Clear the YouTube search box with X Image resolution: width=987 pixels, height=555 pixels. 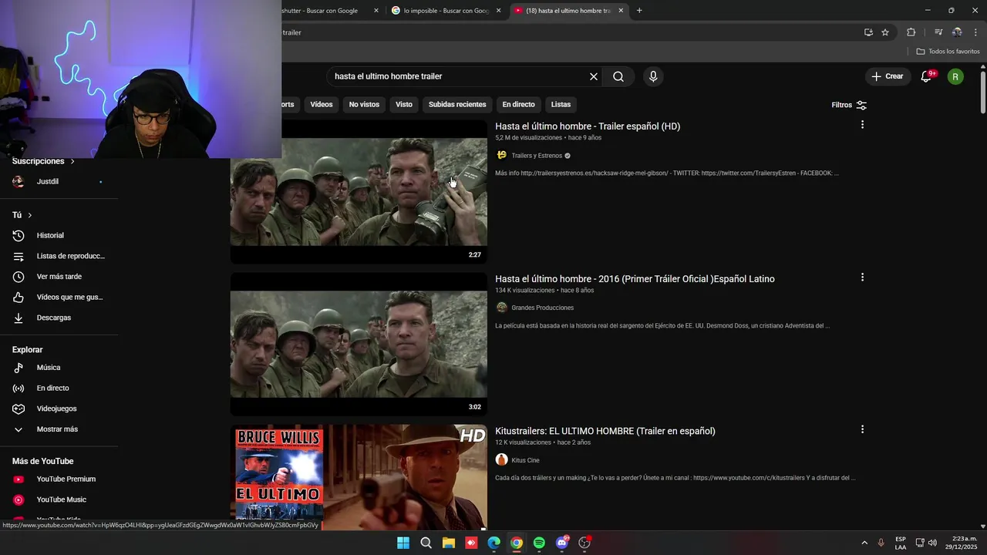pos(594,76)
